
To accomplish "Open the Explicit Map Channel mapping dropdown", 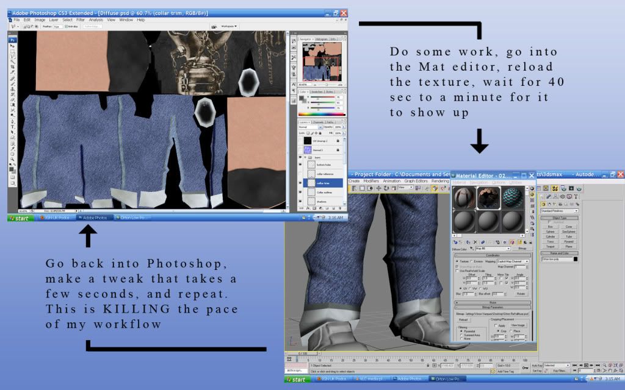I will 513,261.
